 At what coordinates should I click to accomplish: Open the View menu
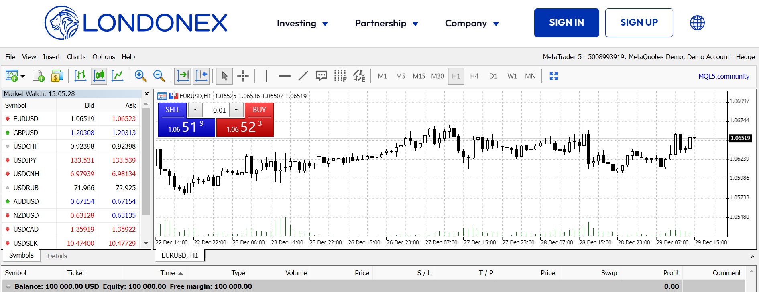pos(29,57)
